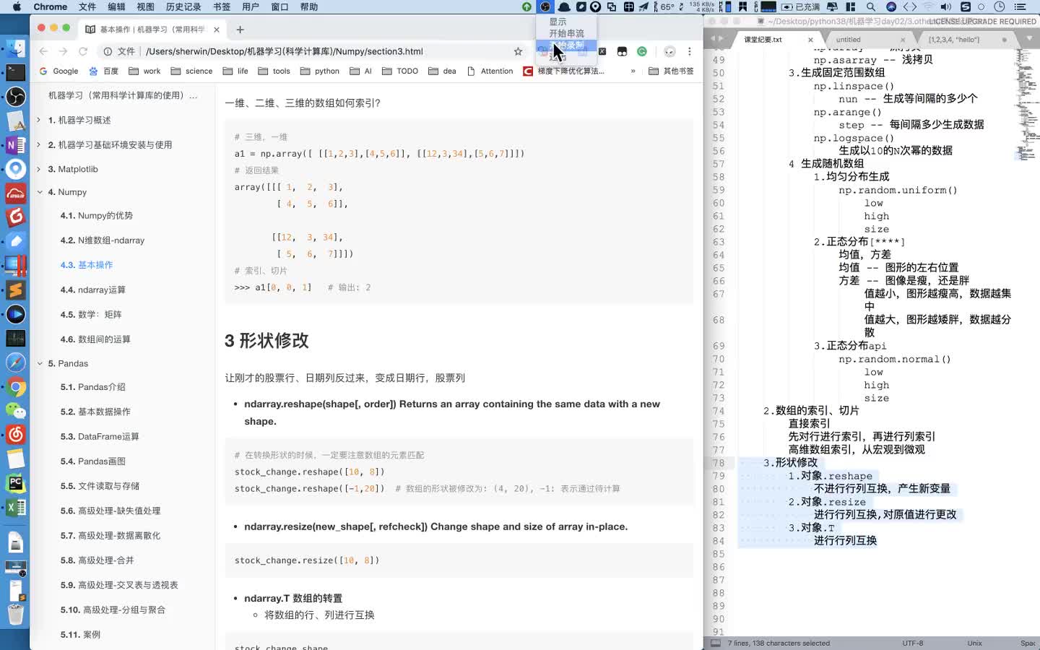
Task: Open the science bookmarks folder
Action: (191, 71)
